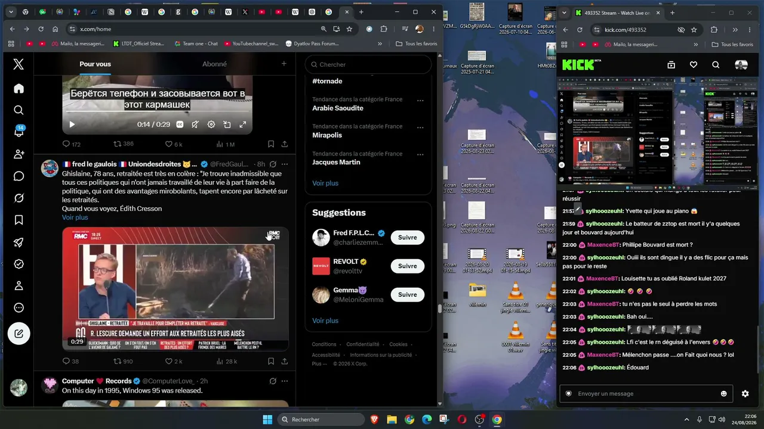Go to X Home via house icon
The width and height of the screenshot is (764, 429).
tap(19, 88)
